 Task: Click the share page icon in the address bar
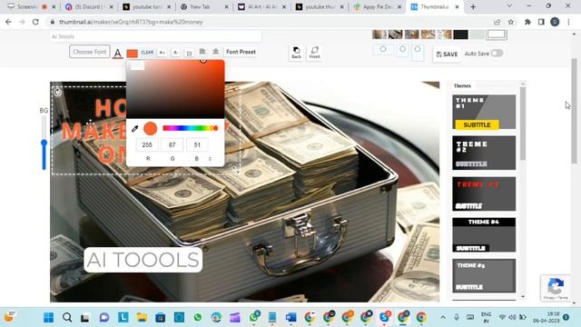497,22
